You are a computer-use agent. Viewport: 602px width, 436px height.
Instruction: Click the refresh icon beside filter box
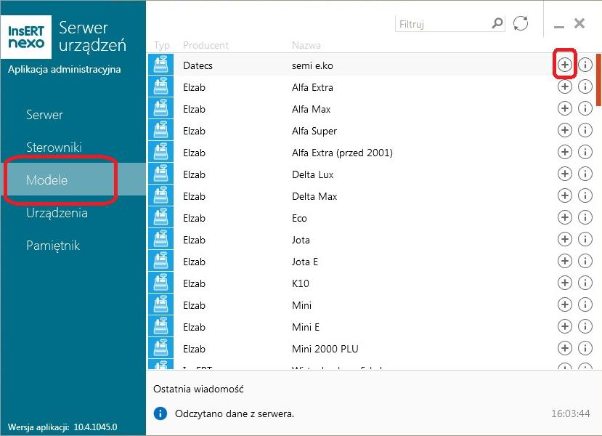pyautogui.click(x=521, y=23)
